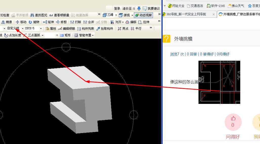Image resolution: width=260 pixels, height=144 pixels.
Task: Select 俯视 view
Action: pyautogui.click(x=124, y=15)
